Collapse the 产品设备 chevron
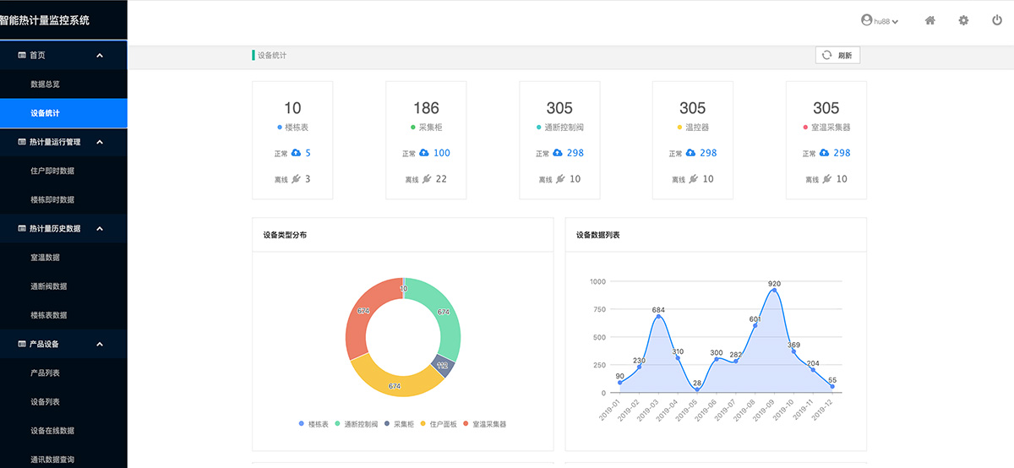 tap(100, 344)
